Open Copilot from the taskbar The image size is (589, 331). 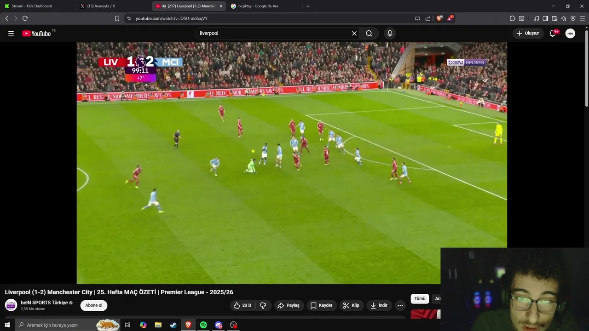tap(143, 325)
